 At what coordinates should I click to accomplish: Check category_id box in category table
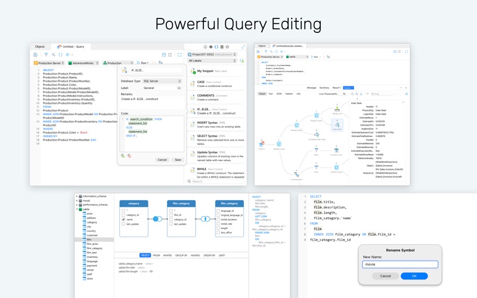coord(123,215)
